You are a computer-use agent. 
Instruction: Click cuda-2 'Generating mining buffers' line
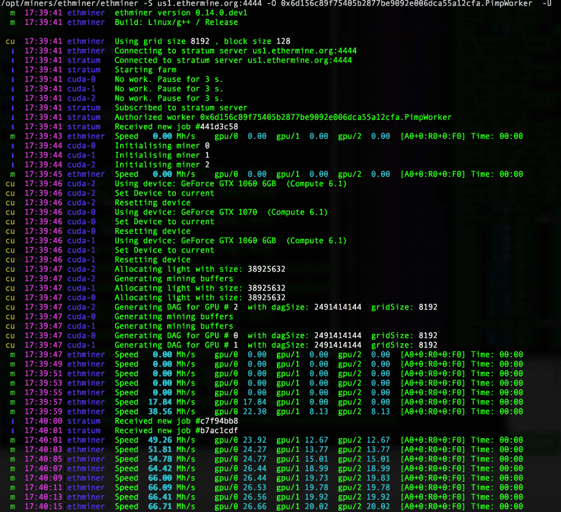[174, 279]
